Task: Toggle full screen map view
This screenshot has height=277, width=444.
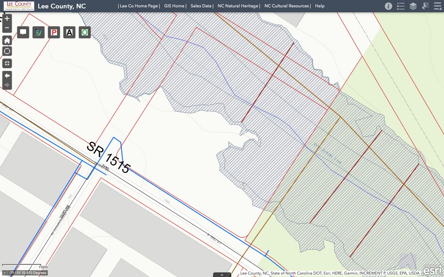Action: (x=7, y=64)
